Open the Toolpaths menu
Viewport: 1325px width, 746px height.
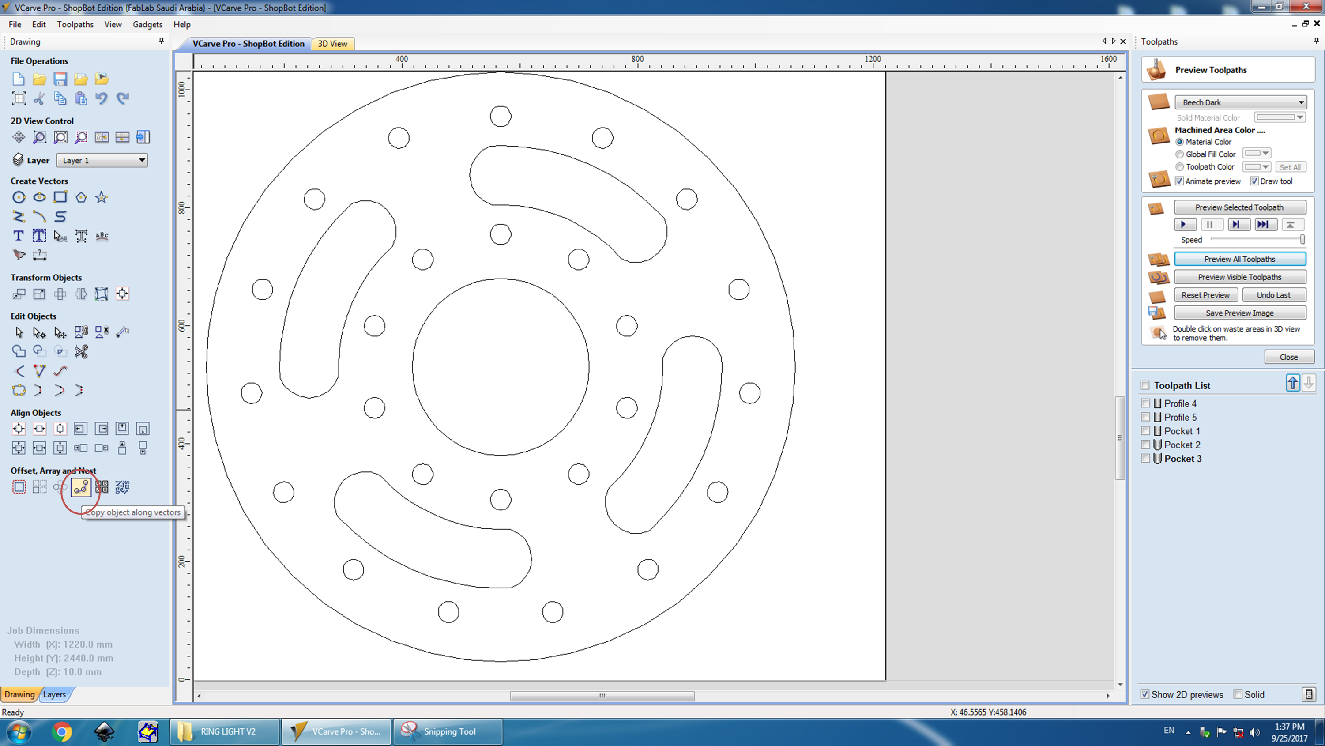(75, 24)
